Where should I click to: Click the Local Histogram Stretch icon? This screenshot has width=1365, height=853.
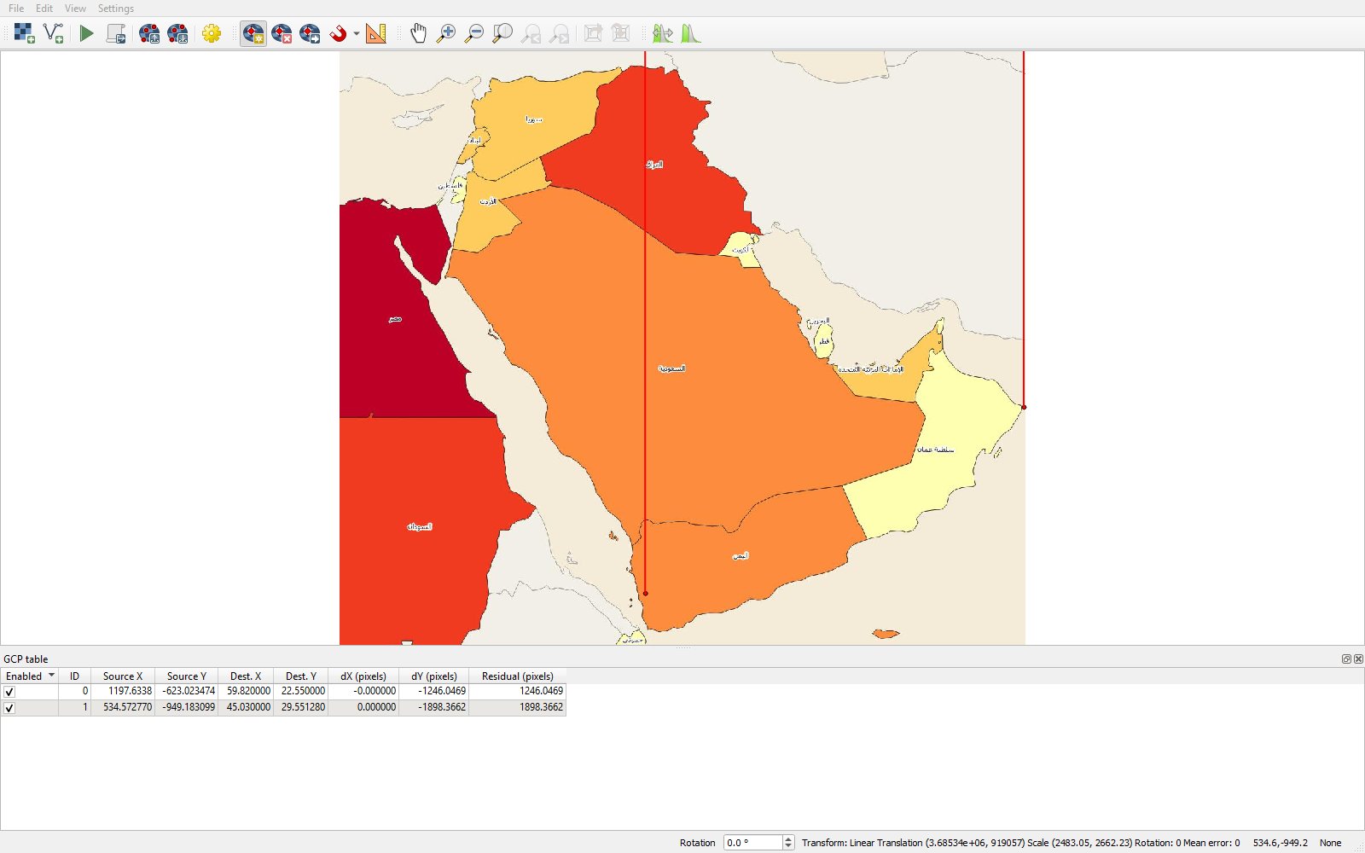coord(691,33)
